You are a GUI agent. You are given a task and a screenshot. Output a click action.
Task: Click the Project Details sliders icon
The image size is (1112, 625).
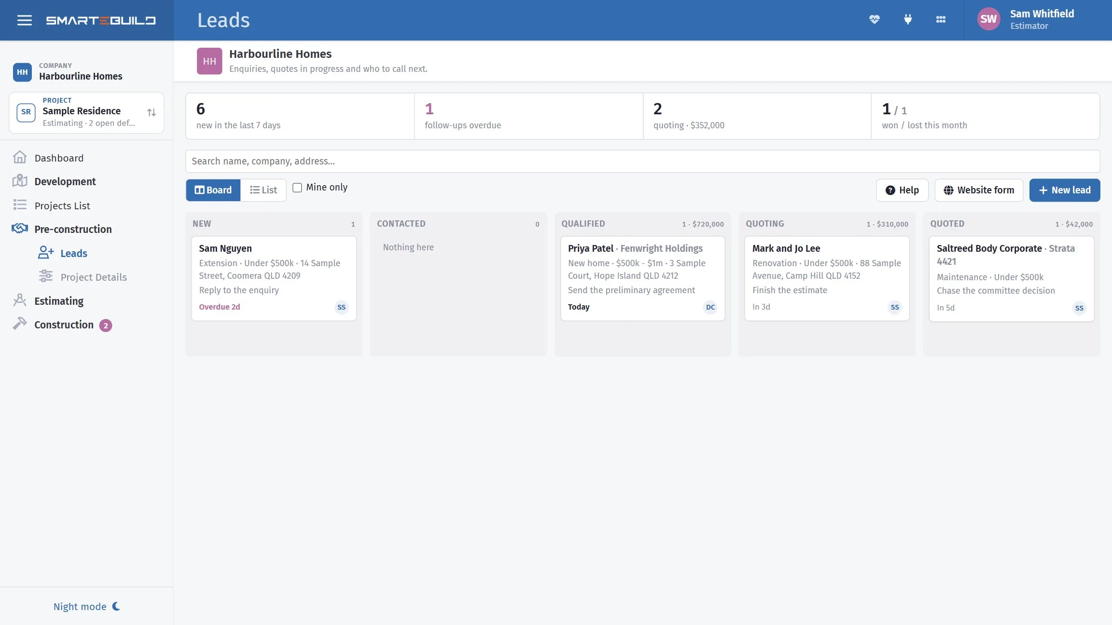[46, 276]
